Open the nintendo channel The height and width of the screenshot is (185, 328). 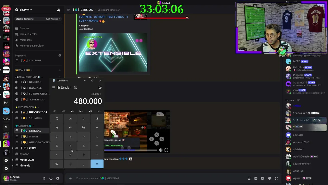pyautogui.click(x=25, y=165)
